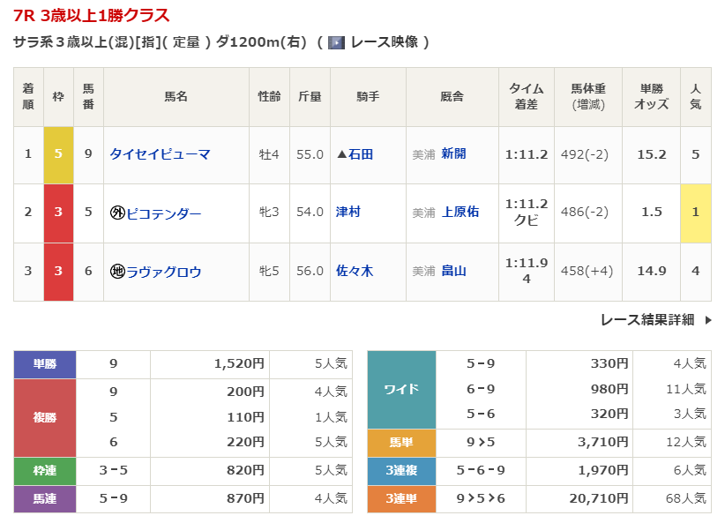
Task: Open trainer 畠山 page
Action: tap(453, 272)
